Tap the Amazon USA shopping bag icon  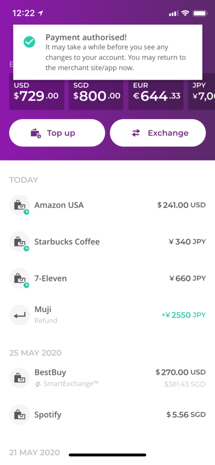[x=20, y=205]
